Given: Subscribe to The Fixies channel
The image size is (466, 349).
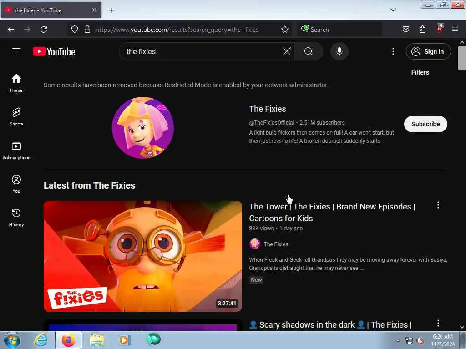Looking at the screenshot, I should tap(425, 124).
